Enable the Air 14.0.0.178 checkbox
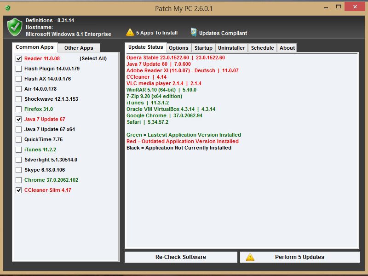This screenshot has height=276, width=368. 18,89
